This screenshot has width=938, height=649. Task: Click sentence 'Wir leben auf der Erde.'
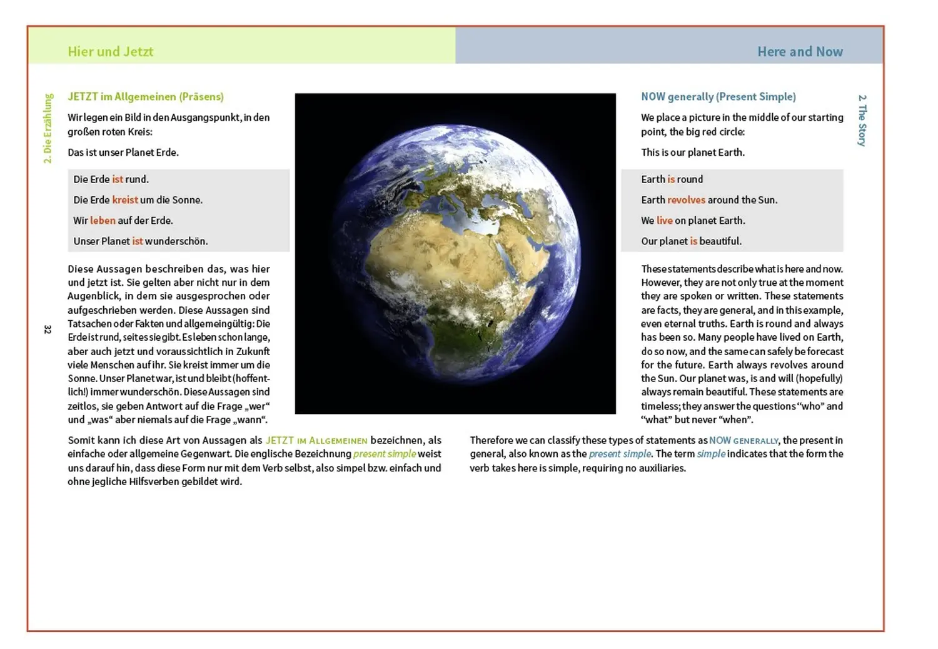point(123,220)
